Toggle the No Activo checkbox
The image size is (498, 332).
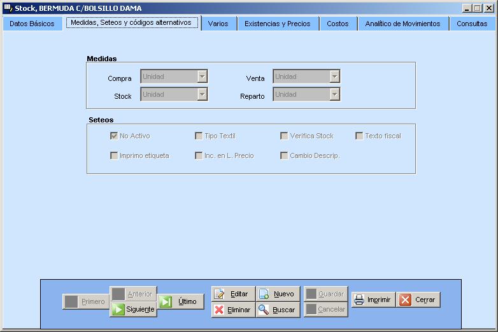tap(114, 136)
